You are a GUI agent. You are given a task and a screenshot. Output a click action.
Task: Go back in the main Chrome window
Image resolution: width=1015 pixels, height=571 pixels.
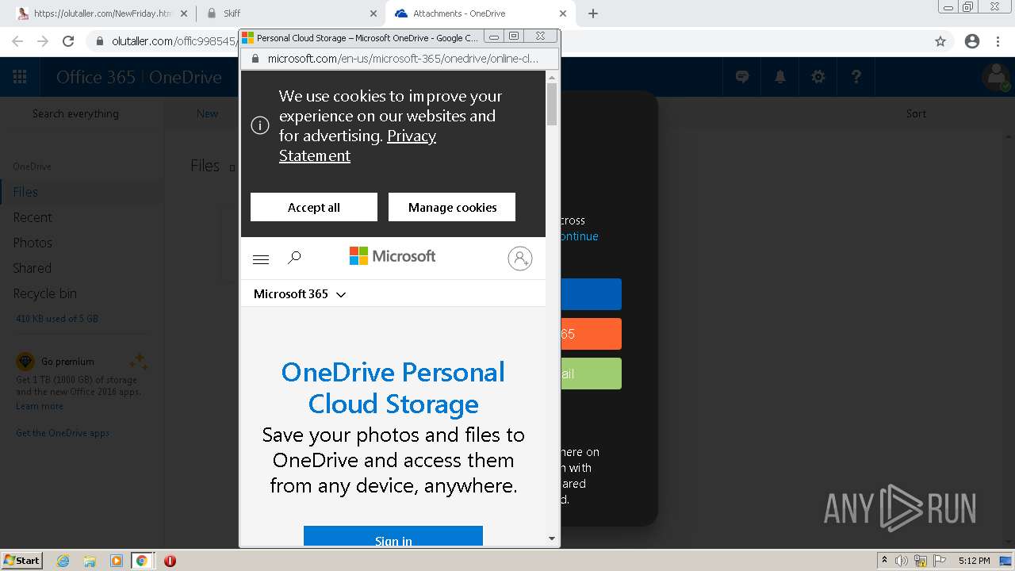click(17, 41)
